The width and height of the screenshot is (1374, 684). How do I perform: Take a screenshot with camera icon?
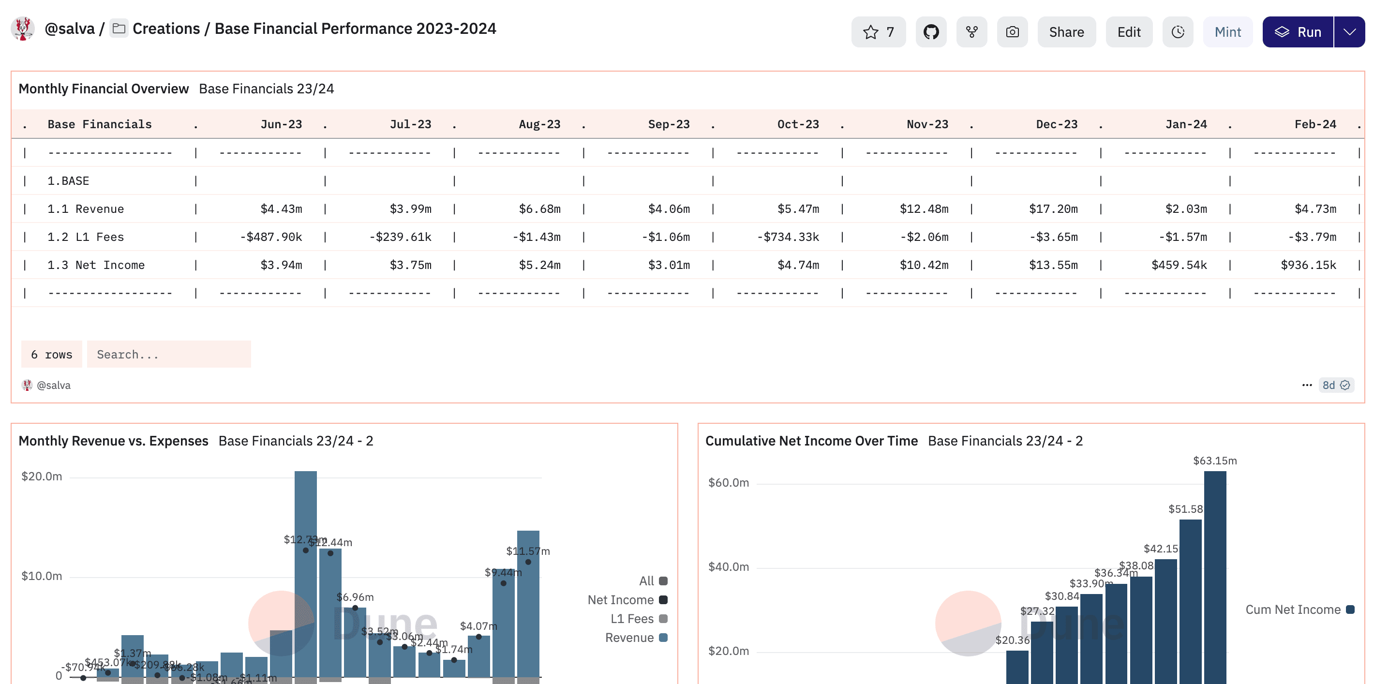click(x=1012, y=32)
